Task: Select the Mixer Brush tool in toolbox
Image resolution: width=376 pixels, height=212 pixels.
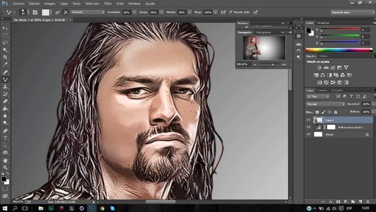Action: [5, 79]
